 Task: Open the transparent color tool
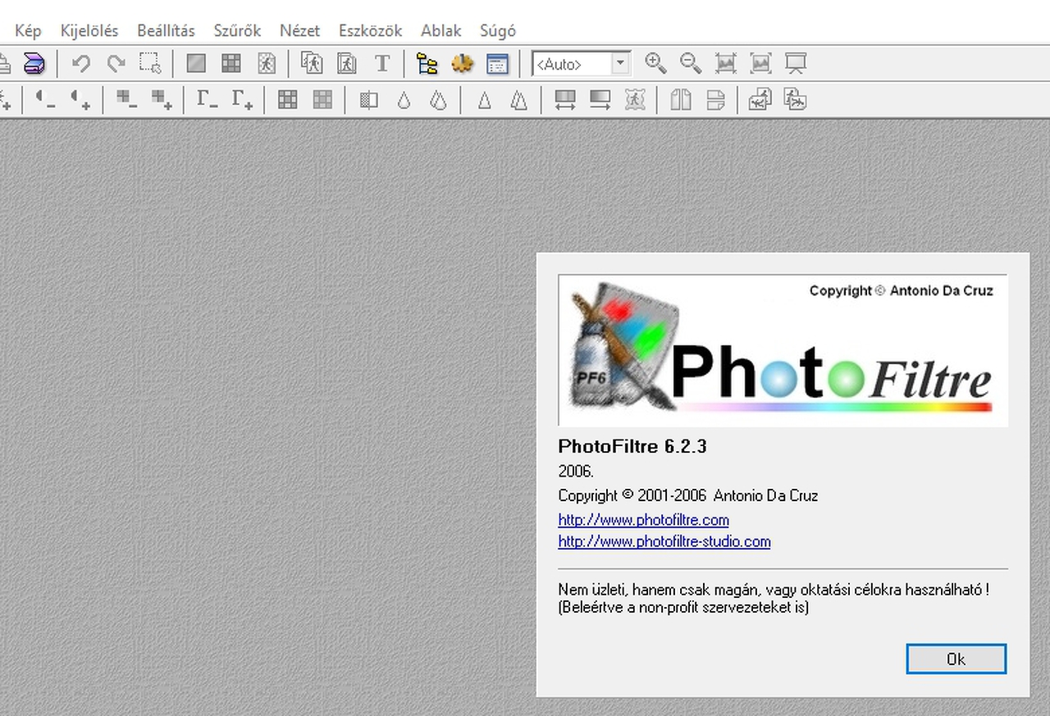coord(267,63)
